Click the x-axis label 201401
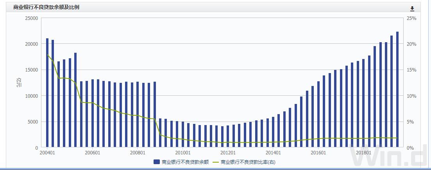The height and width of the screenshot is (170, 431). [x=273, y=152]
